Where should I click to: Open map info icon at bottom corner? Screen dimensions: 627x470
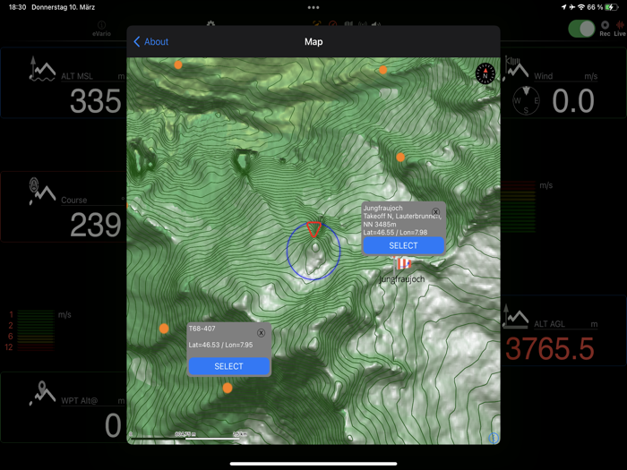494,438
